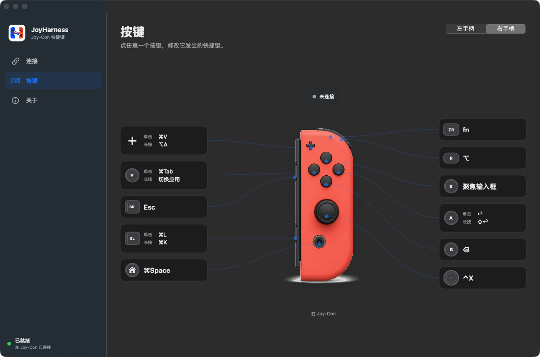Edit the ⌘Space shortcut text
The image size is (540, 357).
point(157,270)
